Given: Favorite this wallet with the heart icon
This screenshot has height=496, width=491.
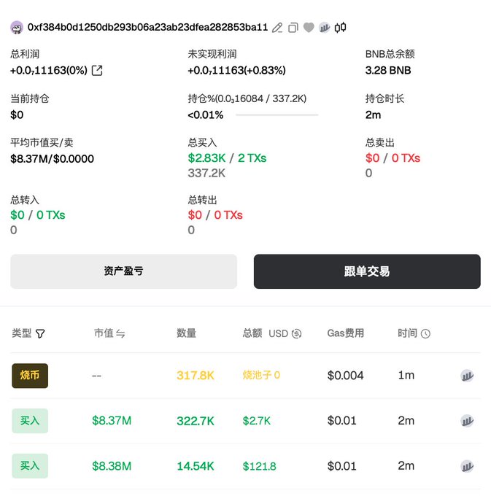Looking at the screenshot, I should tap(309, 28).
